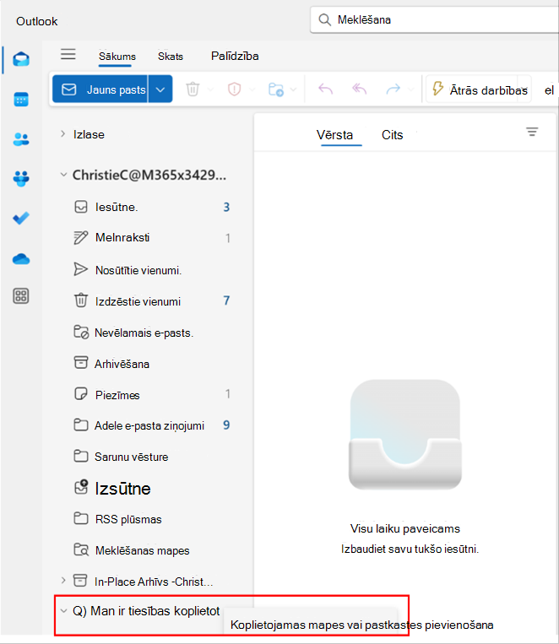Click in the Meklēšana search field
The width and height of the screenshot is (559, 644).
435,19
